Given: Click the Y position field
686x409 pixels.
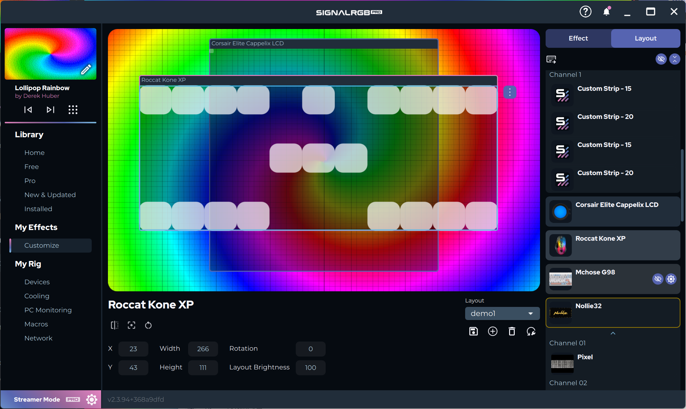Looking at the screenshot, I should coord(133,367).
